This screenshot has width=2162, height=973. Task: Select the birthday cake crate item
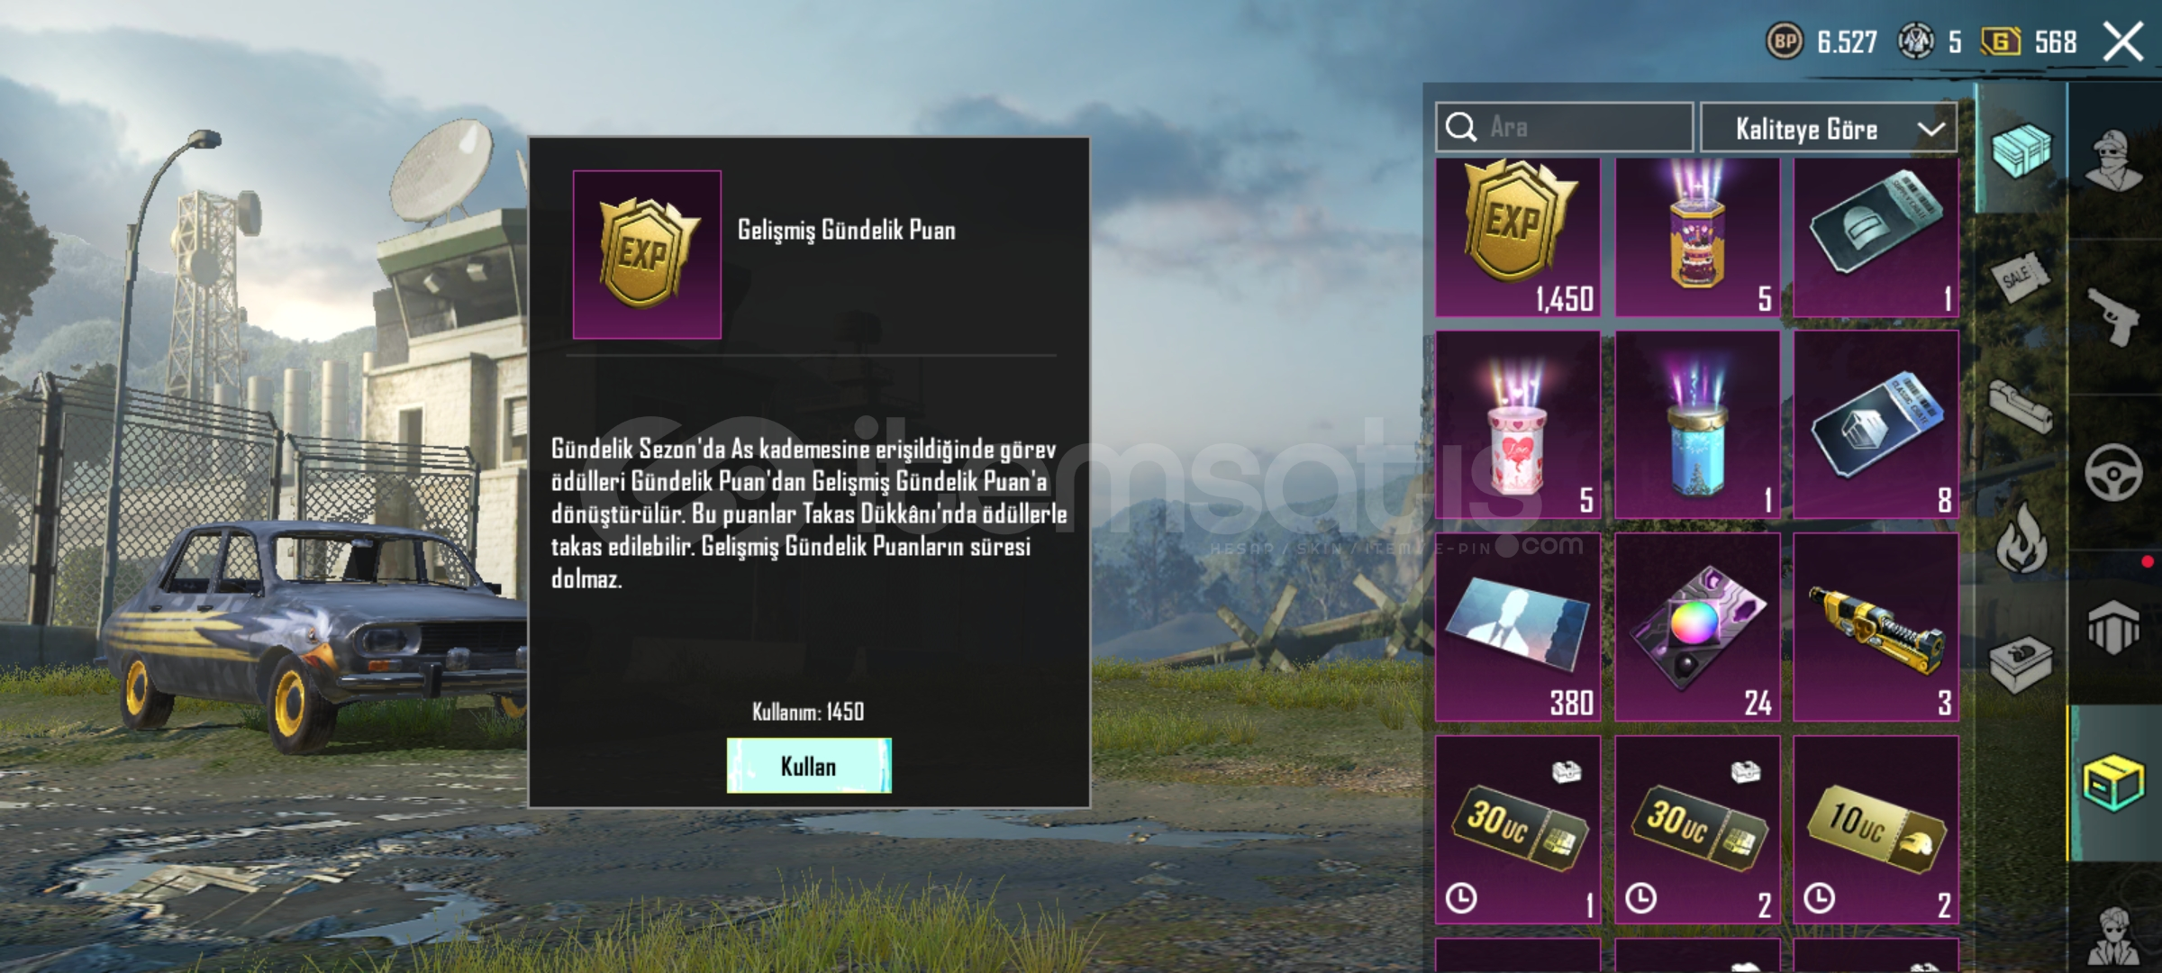point(1697,238)
